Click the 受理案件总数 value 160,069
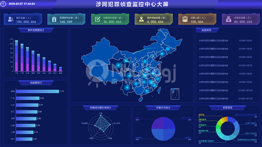 point(66,22)
